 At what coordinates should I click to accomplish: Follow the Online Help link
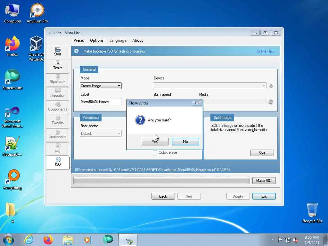(265, 51)
